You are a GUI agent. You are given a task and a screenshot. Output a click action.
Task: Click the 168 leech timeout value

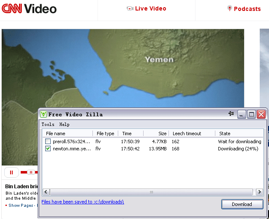point(176,149)
